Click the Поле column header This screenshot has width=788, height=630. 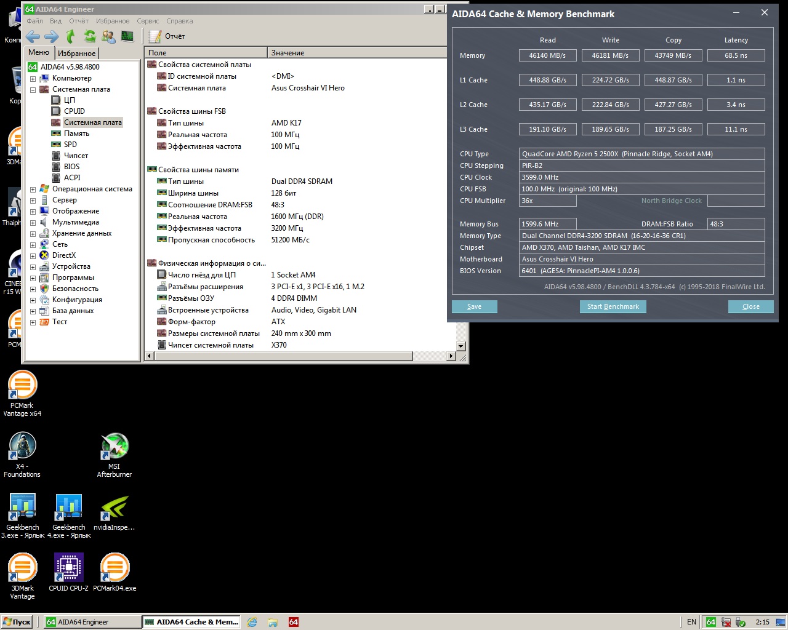(206, 53)
